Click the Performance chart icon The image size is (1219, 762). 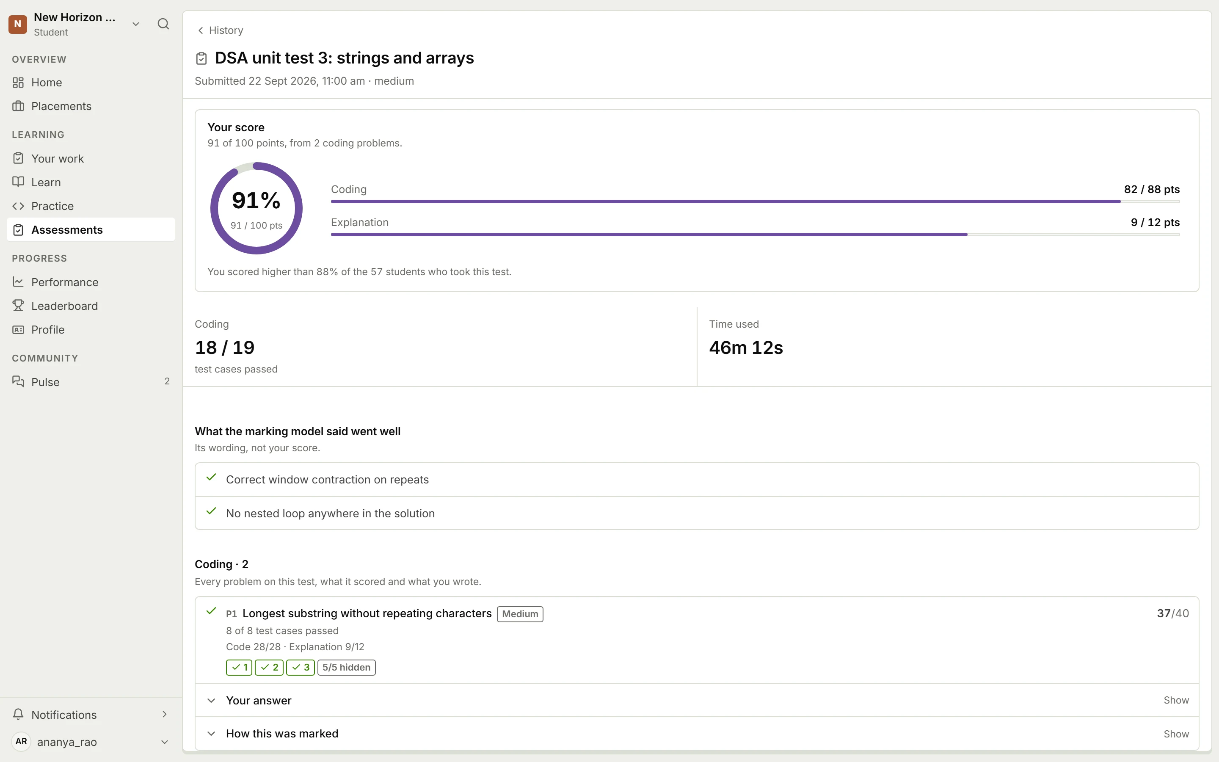coord(18,282)
